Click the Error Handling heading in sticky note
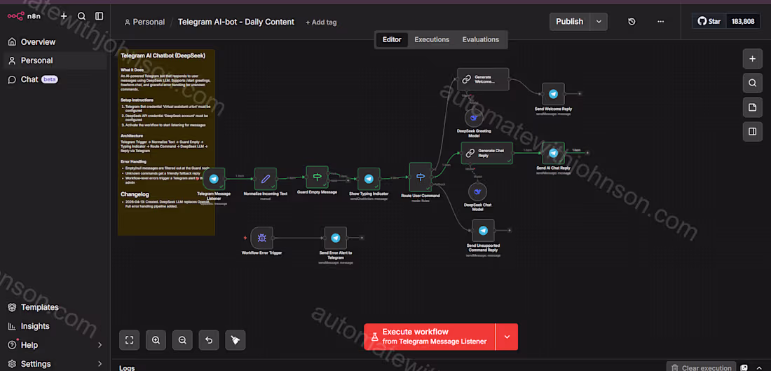Screen dimensions: 771x371 pos(134,161)
